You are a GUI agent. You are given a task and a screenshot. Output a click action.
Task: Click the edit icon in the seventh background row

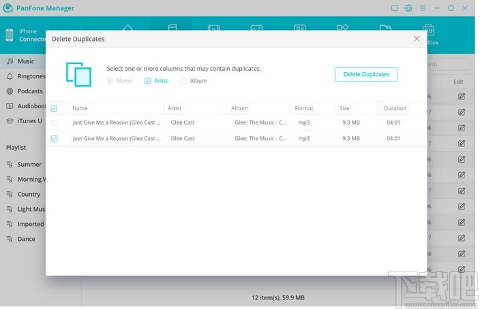pyautogui.click(x=462, y=191)
